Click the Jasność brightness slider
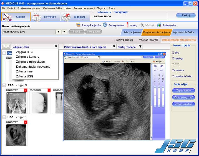The image size is (199, 156). tap(155, 97)
